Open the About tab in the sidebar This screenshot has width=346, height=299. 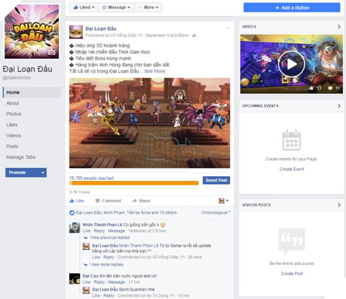13,103
